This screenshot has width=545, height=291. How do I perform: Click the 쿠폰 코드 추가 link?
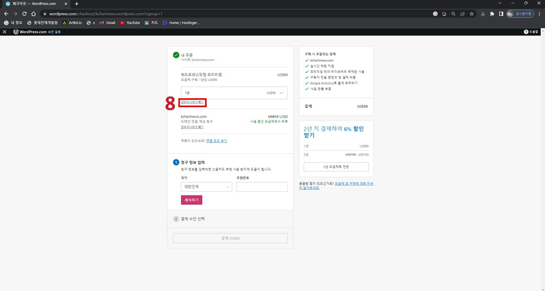pyautogui.click(x=217, y=141)
